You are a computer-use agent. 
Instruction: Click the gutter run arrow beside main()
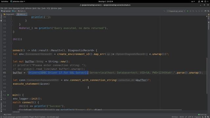click(x=8, y=95)
